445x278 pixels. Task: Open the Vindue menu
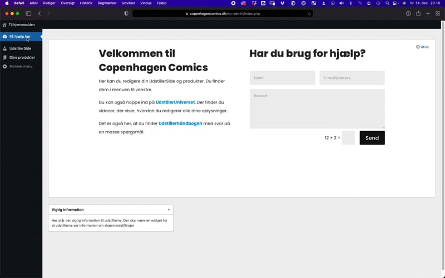(x=146, y=3)
